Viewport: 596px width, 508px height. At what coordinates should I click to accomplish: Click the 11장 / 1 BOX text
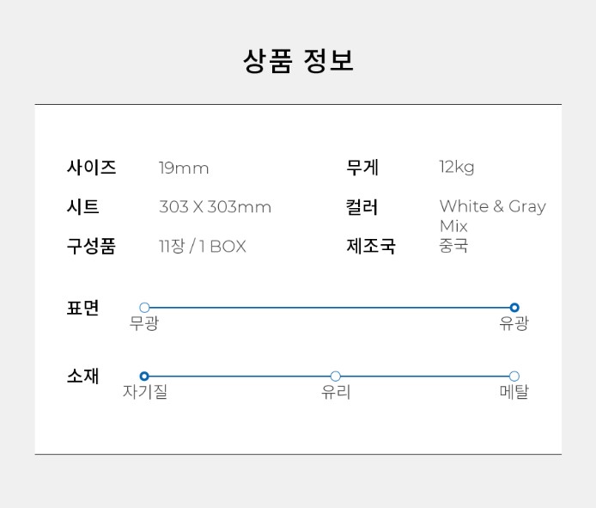click(x=203, y=247)
